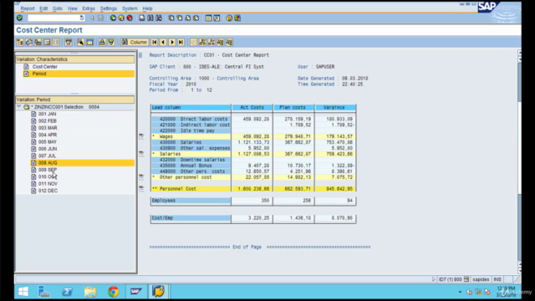Click the Find Next binoculars icon
The height and width of the screenshot is (301, 535).
[x=159, y=18]
